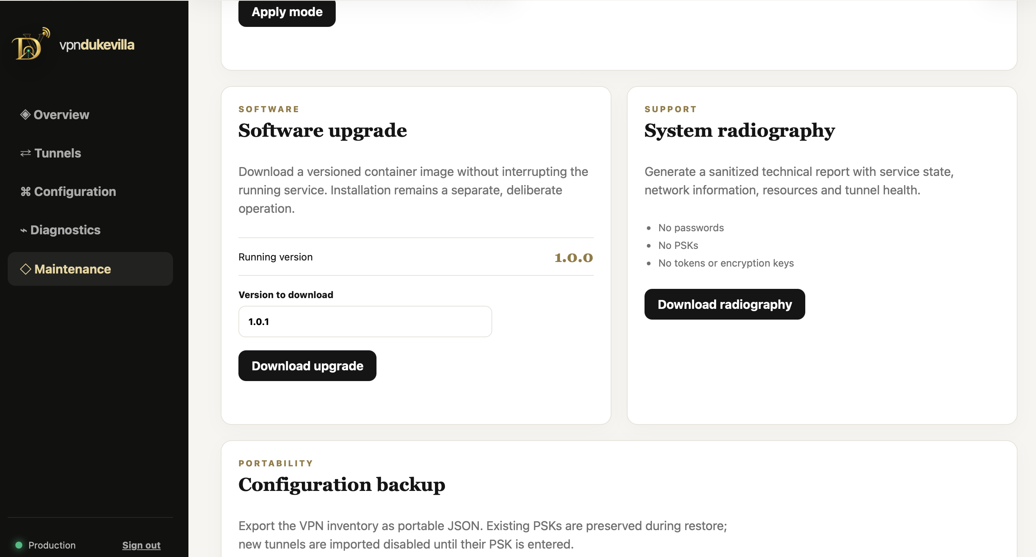Click the SOFTWARE section label
Image resolution: width=1036 pixels, height=557 pixels.
click(269, 109)
